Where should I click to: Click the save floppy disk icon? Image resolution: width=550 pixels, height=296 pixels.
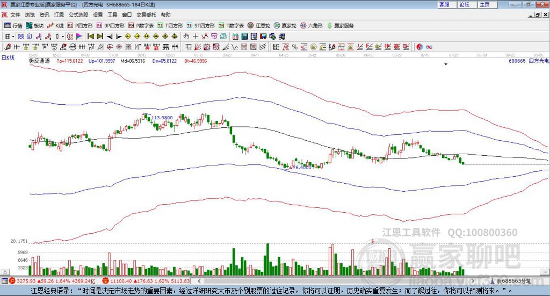point(263,37)
